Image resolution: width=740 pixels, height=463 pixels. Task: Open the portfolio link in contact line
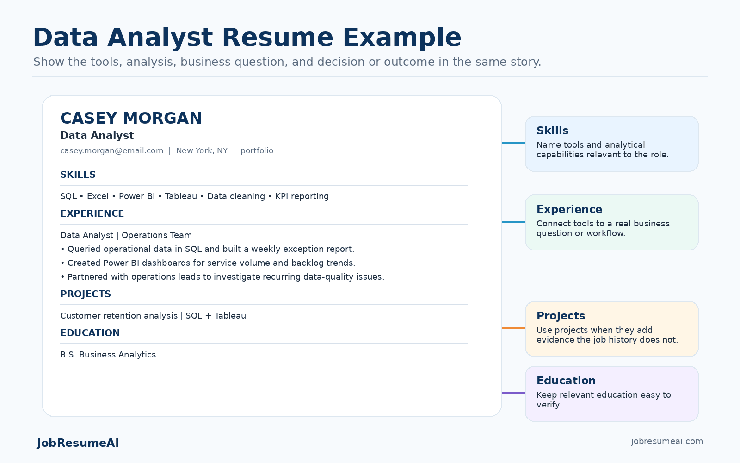tap(257, 150)
